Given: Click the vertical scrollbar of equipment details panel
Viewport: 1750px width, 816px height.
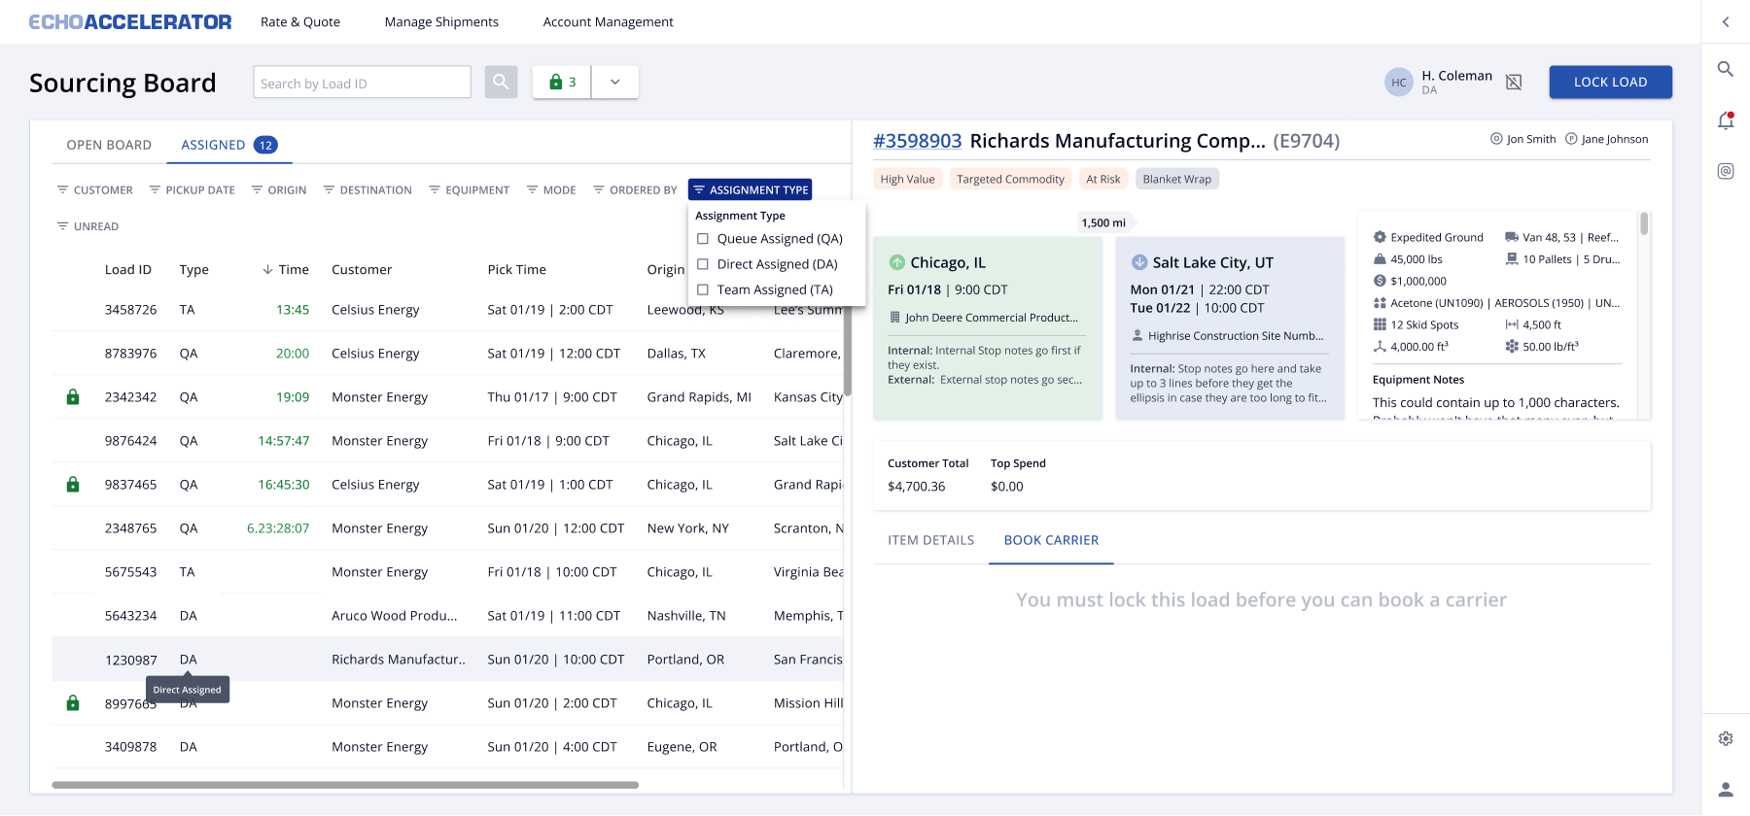Looking at the screenshot, I should click(1644, 224).
